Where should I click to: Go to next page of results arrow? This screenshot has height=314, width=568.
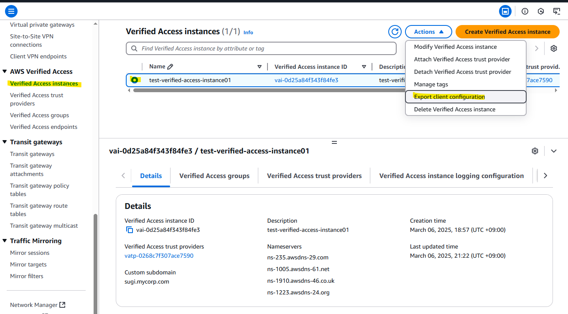[x=537, y=48]
